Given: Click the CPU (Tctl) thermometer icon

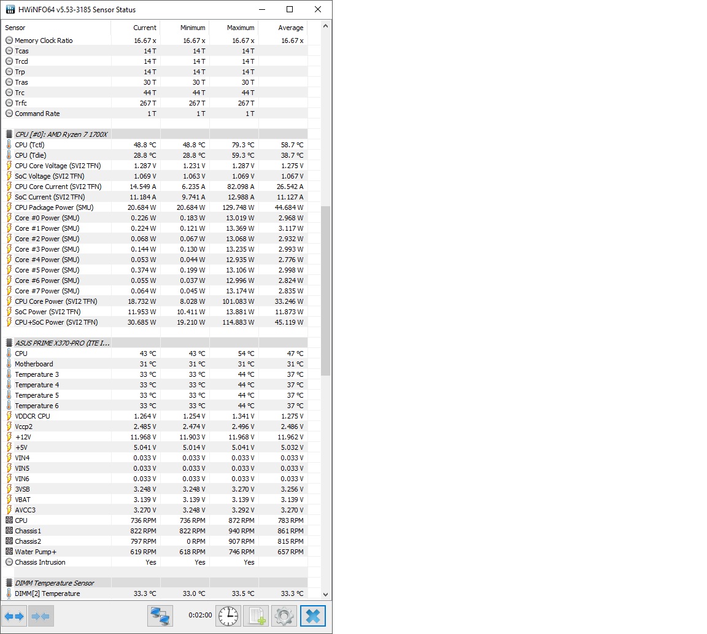Looking at the screenshot, I should 9,145.
